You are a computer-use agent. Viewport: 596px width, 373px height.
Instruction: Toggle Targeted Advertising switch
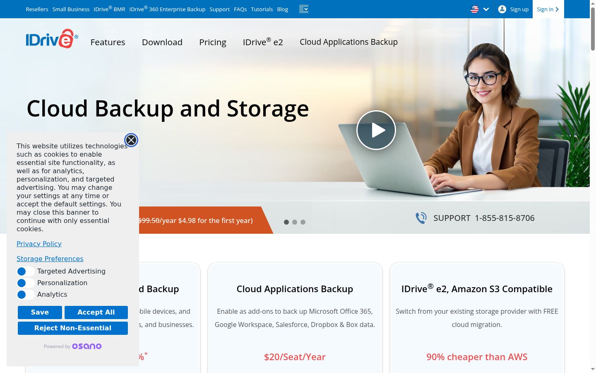26,271
